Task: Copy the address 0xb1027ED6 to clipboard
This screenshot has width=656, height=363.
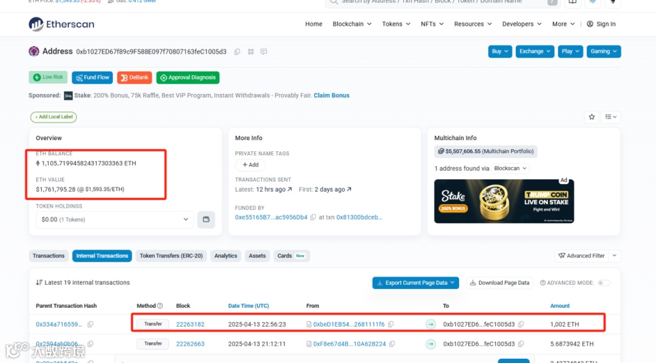Action: click(237, 52)
